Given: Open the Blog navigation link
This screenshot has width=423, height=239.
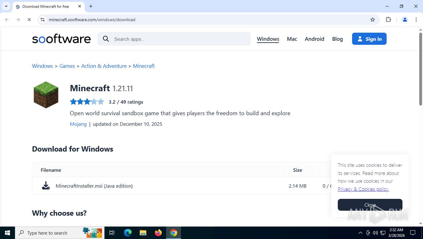Looking at the screenshot, I should (337, 39).
